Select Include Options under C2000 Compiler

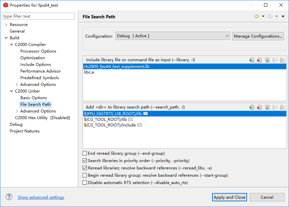click(x=35, y=65)
